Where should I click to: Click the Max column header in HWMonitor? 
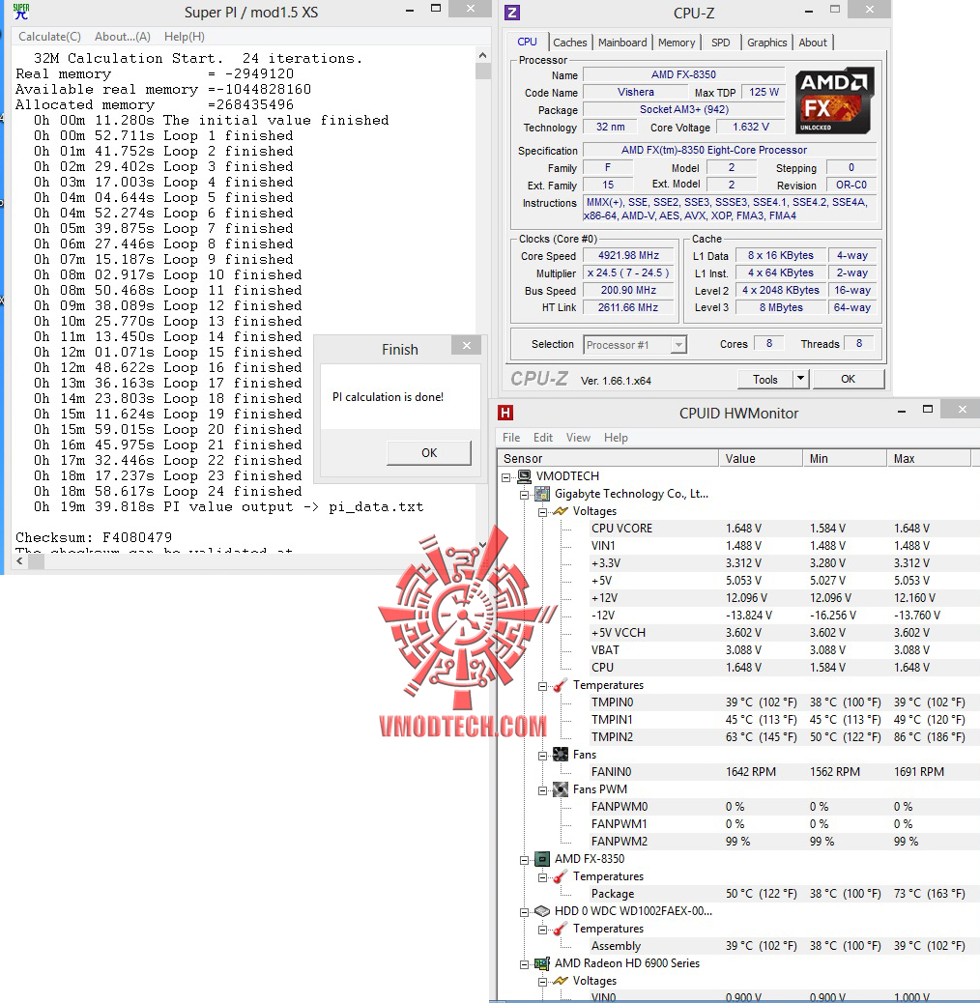[929, 458]
